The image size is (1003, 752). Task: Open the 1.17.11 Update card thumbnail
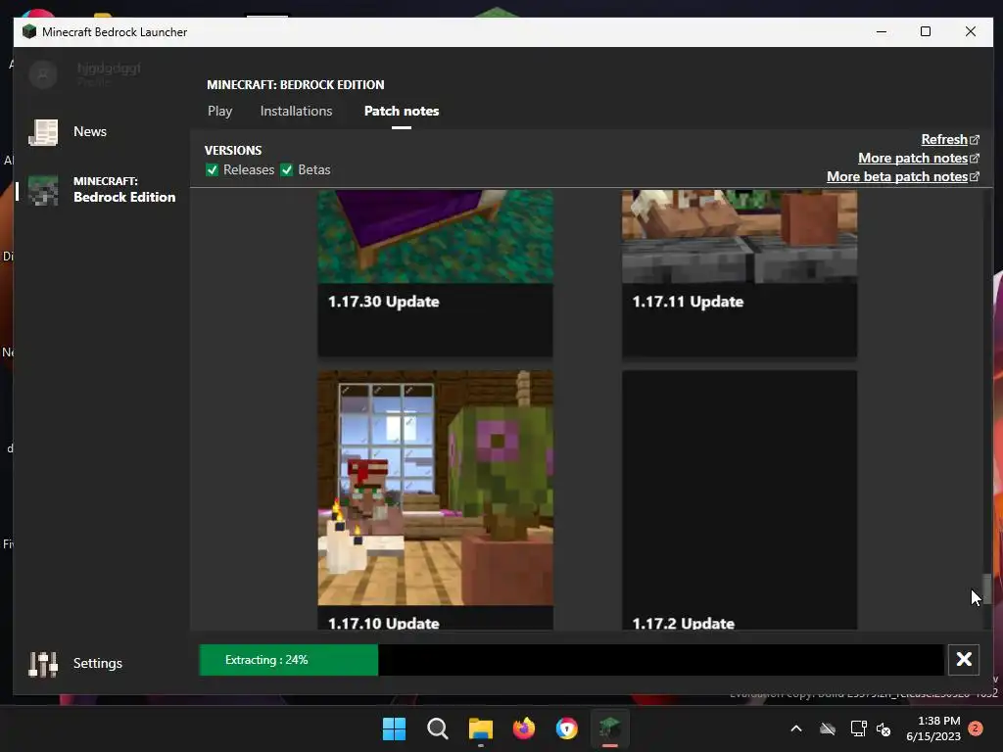pos(740,236)
